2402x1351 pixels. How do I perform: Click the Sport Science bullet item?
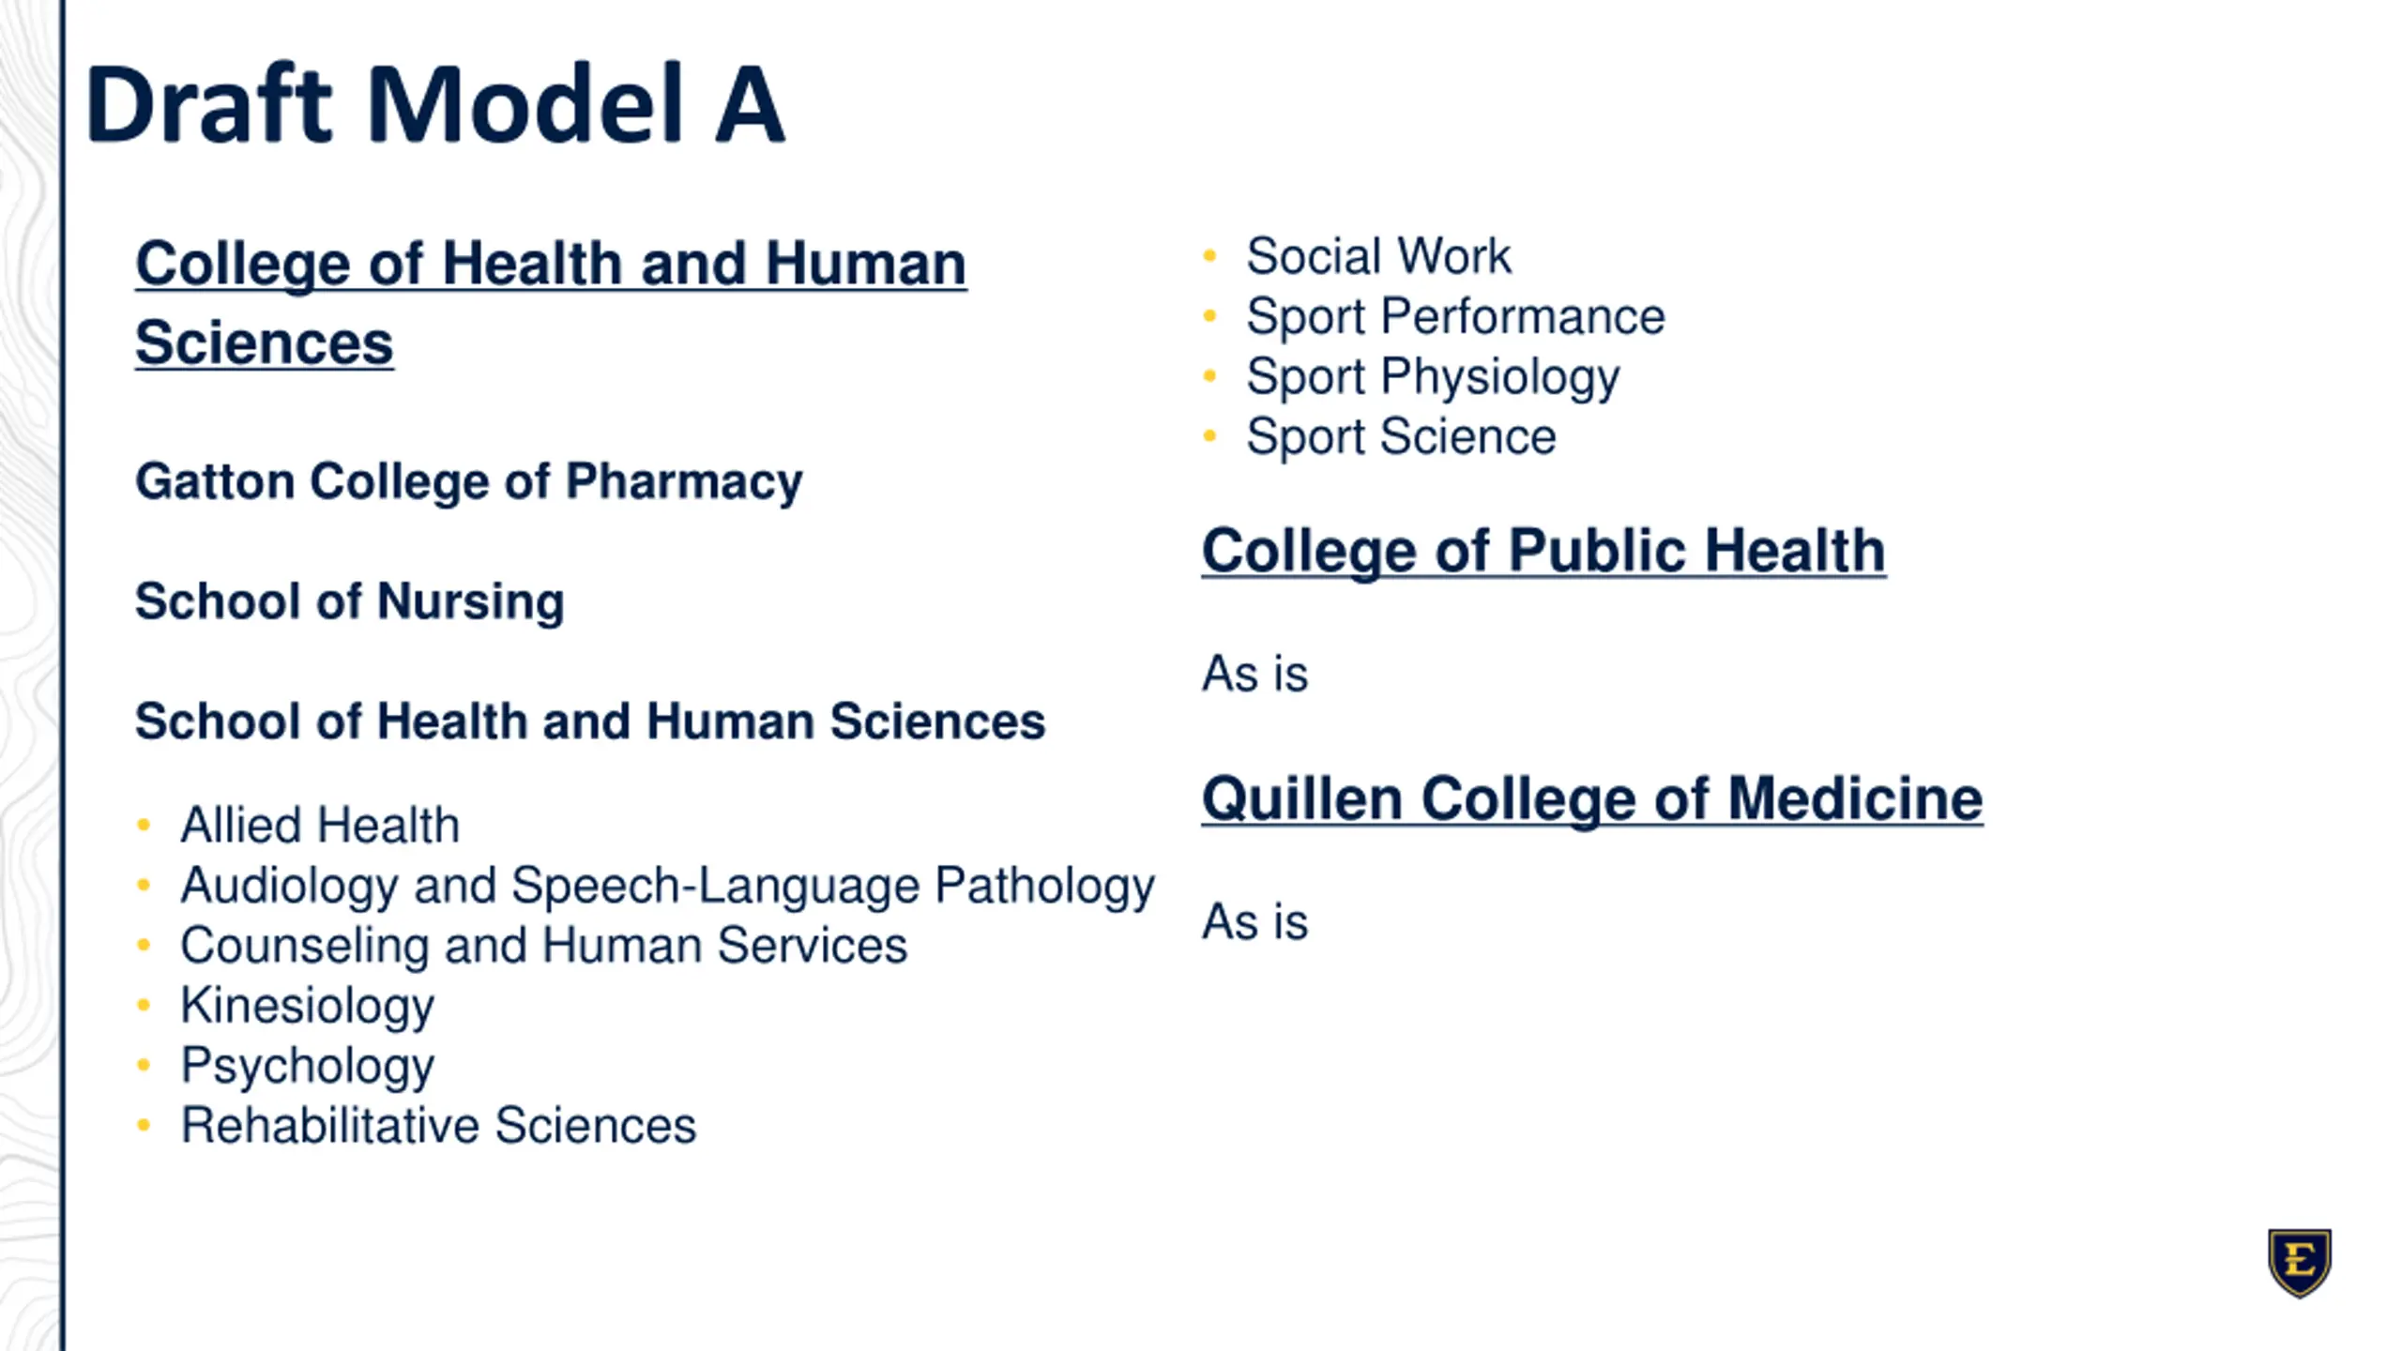pos(1401,437)
